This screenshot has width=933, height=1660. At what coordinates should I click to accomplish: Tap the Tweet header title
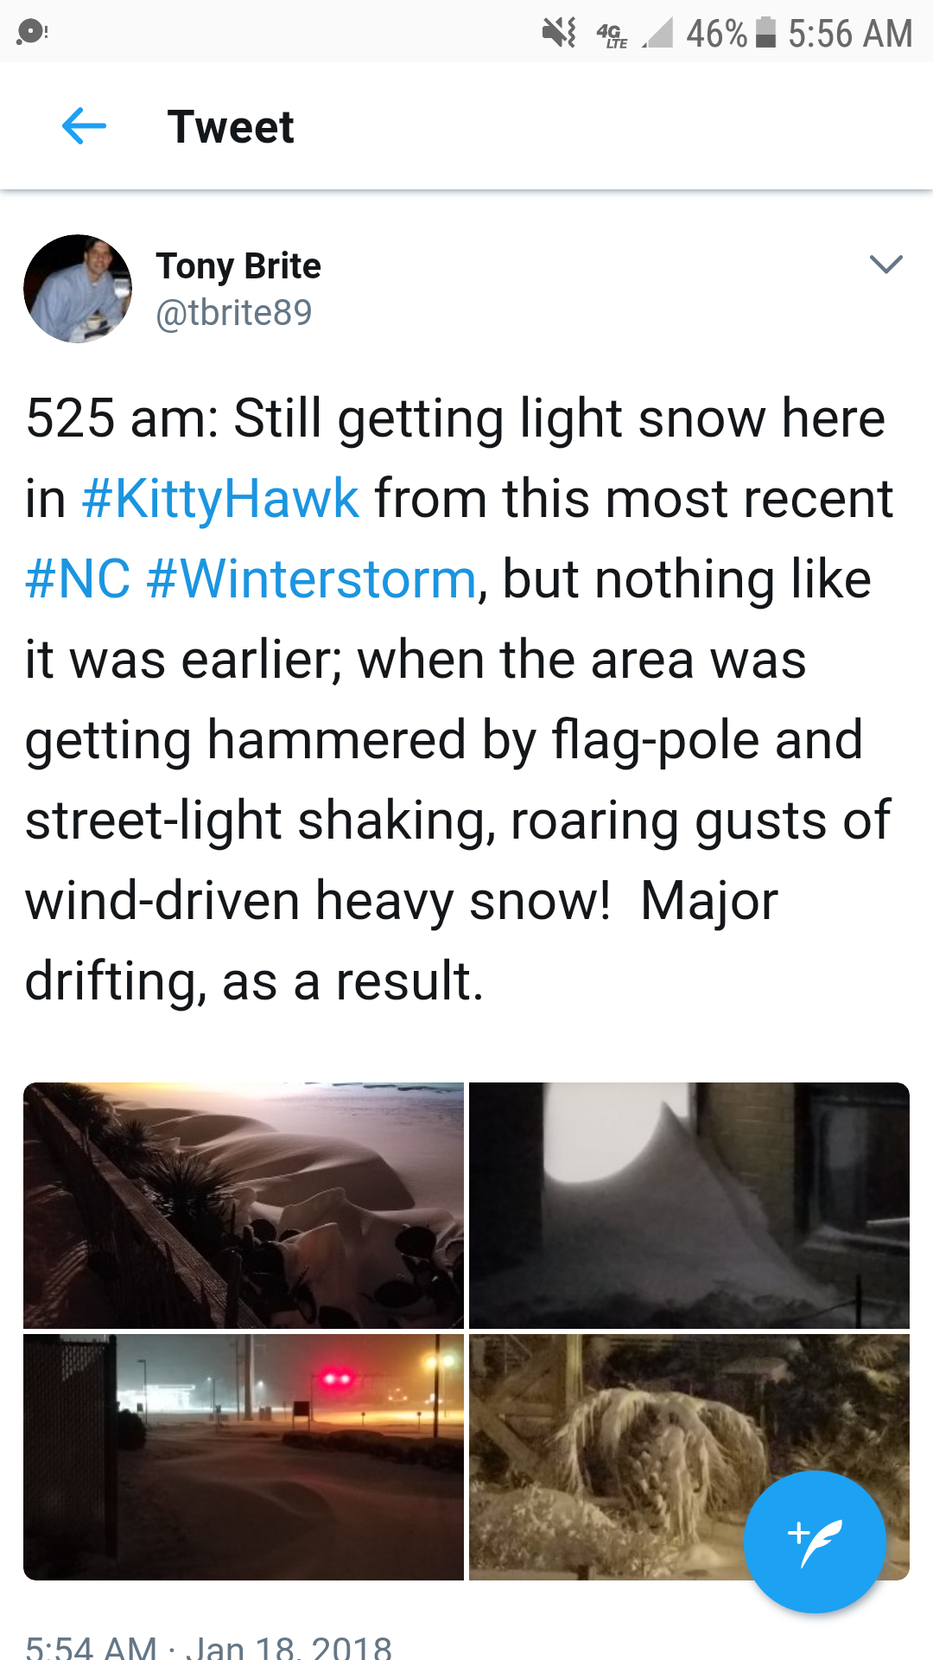click(231, 127)
